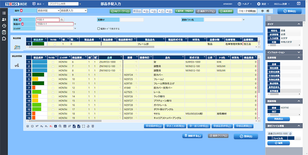The image size is (308, 155).
Task: Click the Excel export icon below parts grid
Action: 79,126
